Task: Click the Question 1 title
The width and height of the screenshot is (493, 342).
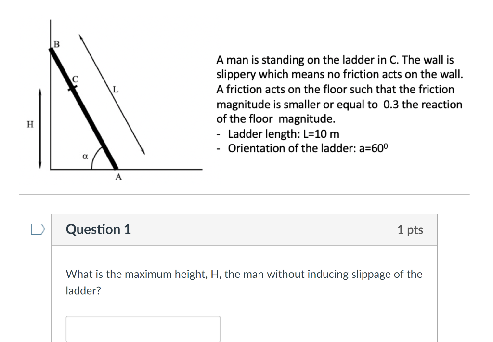Action: [98, 230]
